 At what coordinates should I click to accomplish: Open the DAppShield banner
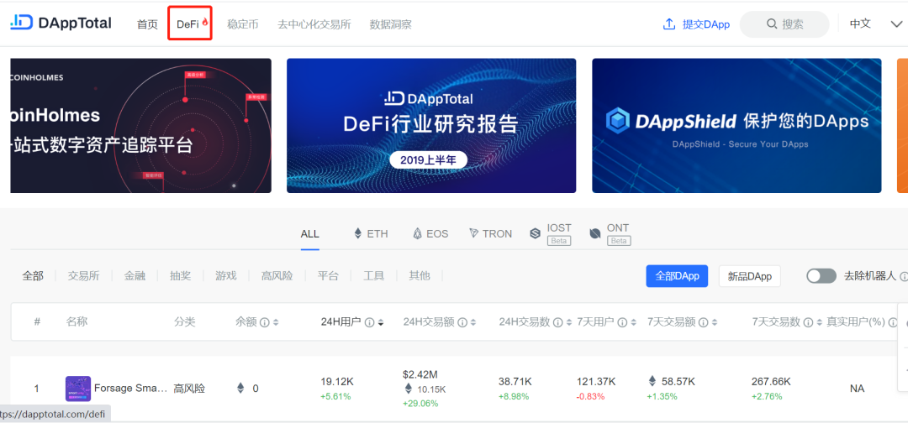coord(736,125)
